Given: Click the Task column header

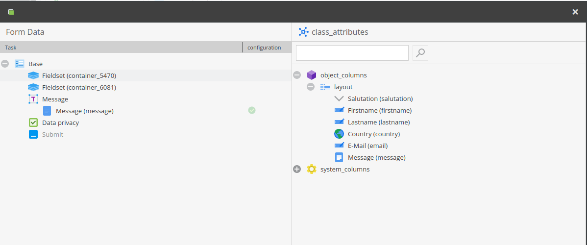Looking at the screenshot, I should pos(121,48).
